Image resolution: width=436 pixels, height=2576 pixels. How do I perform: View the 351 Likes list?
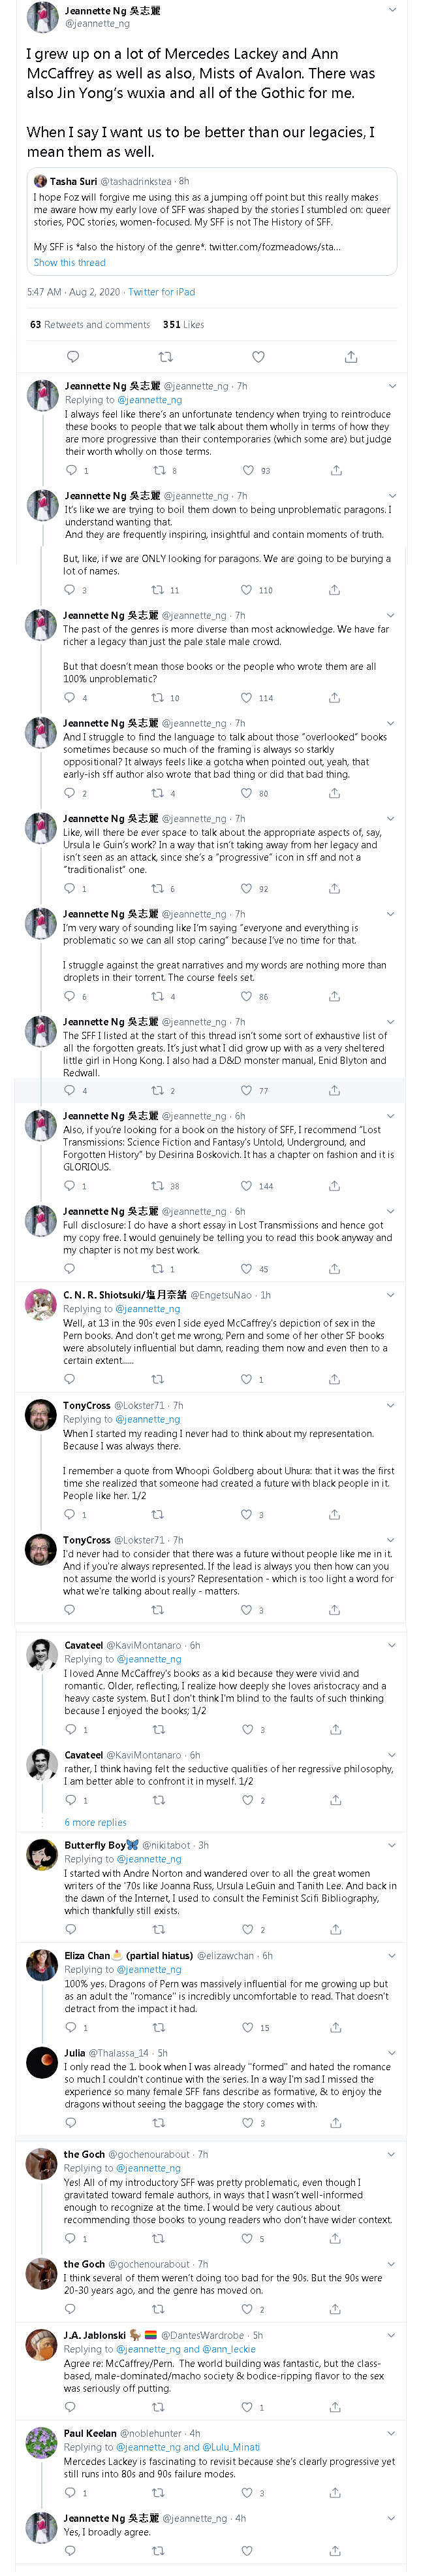coord(183,325)
